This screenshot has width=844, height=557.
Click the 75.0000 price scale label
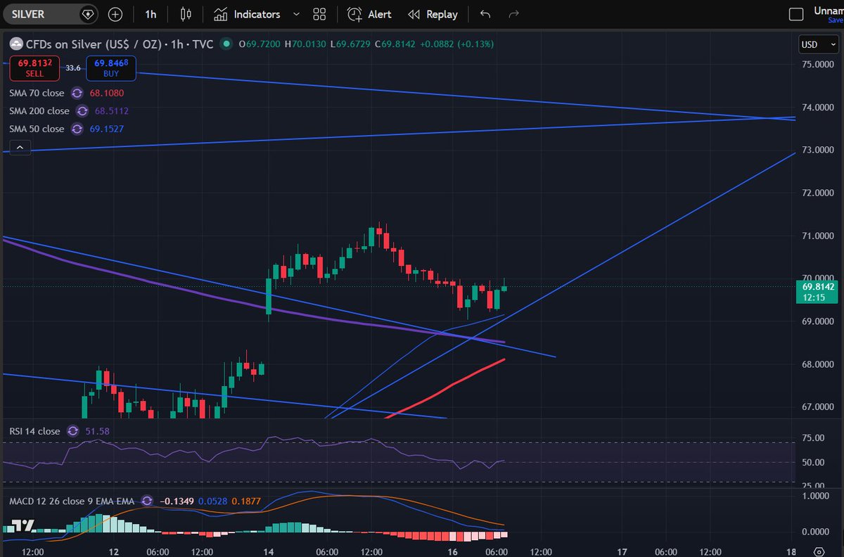[x=818, y=64]
